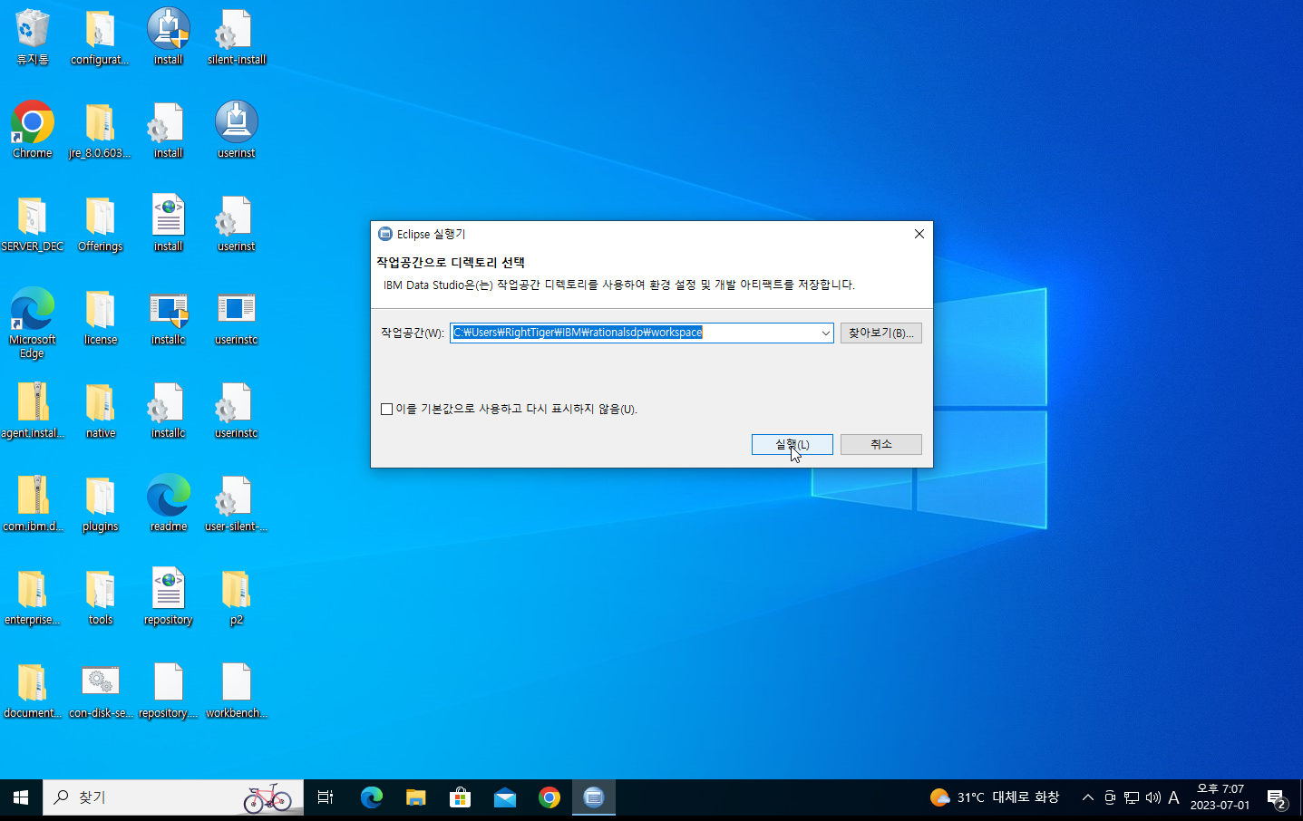Select the Microsoft Edge desktop shortcut

click(x=33, y=323)
